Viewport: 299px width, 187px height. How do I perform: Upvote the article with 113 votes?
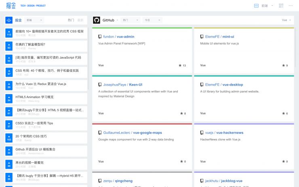pos(9,33)
